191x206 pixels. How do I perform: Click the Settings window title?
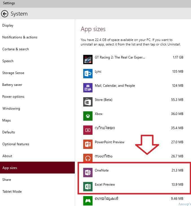[x=9, y=3]
